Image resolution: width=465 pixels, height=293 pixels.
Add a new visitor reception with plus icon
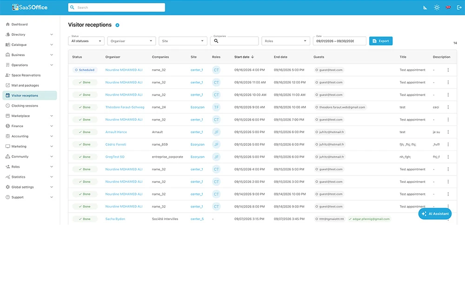tap(118, 25)
